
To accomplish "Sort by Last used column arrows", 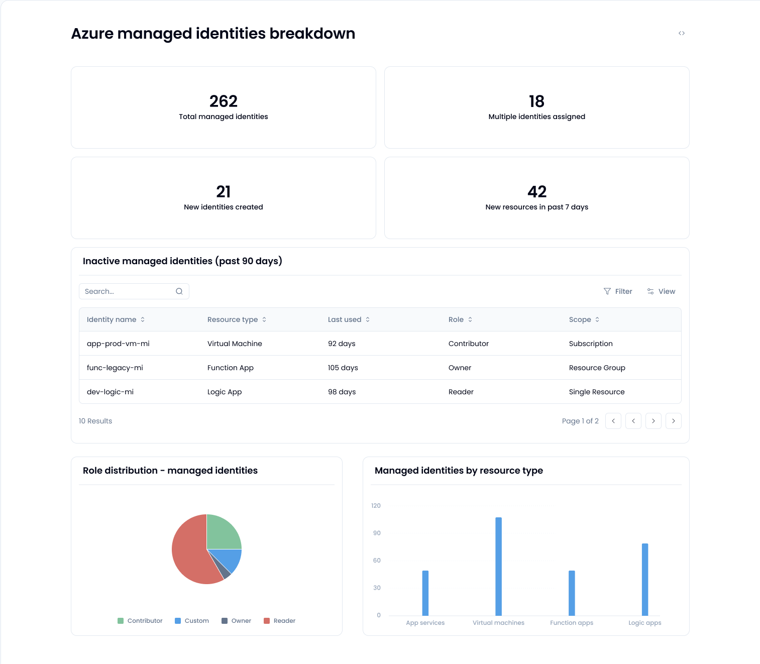I will point(368,319).
